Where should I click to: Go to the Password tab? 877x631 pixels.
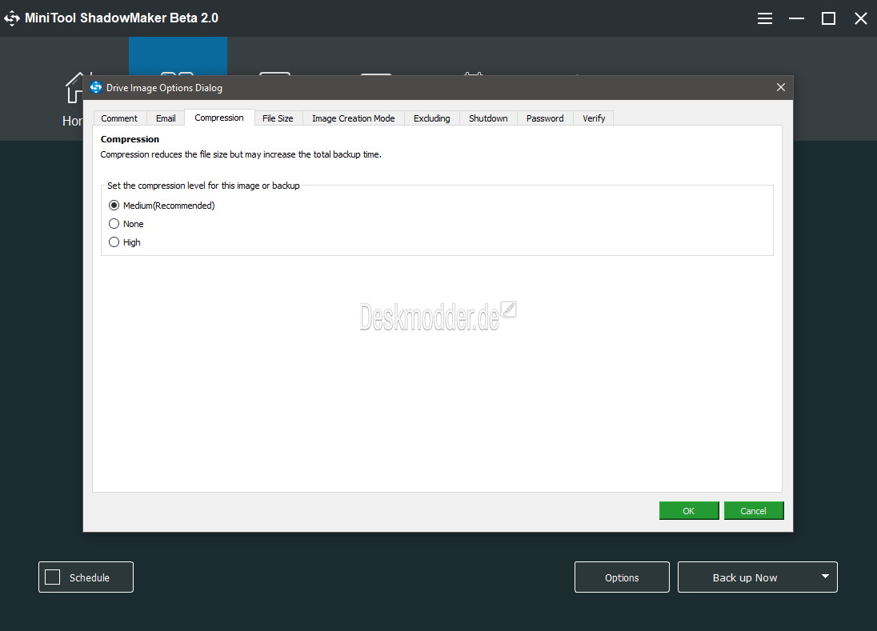[x=545, y=118]
